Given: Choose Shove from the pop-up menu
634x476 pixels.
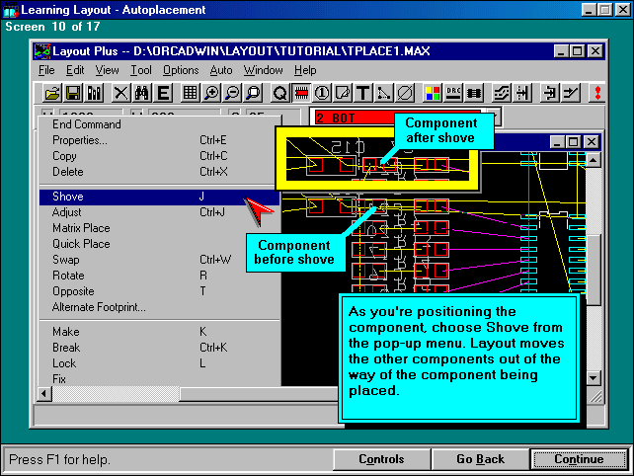Looking at the screenshot, I should pos(68,197).
